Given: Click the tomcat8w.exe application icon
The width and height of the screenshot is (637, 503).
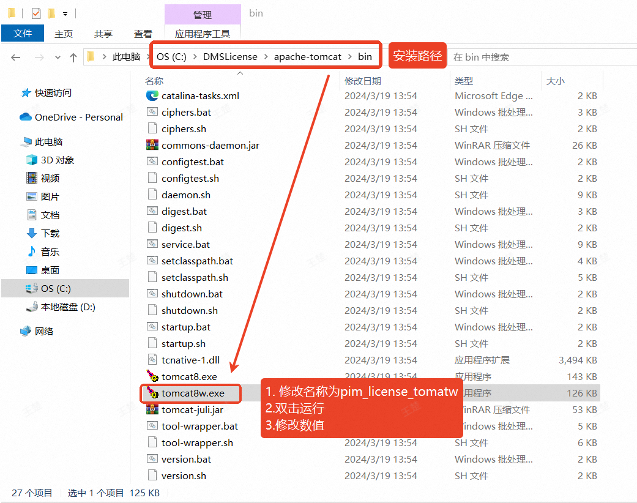Looking at the screenshot, I should [152, 393].
